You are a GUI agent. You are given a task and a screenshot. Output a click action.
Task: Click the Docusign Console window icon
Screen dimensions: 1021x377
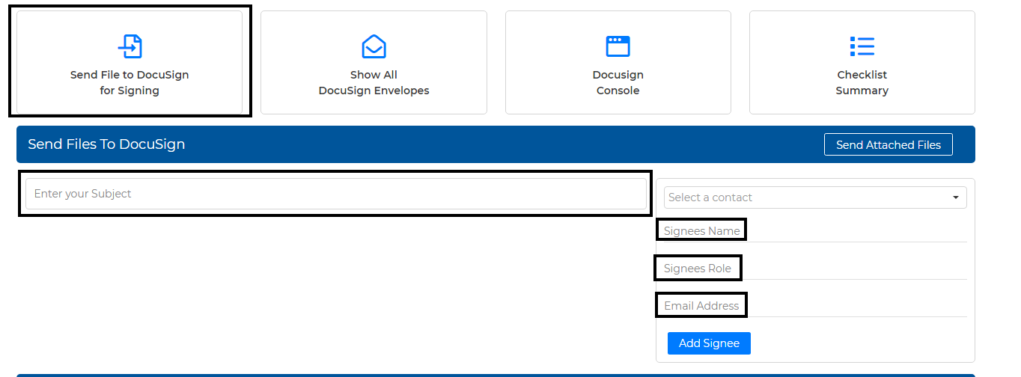[x=618, y=46]
